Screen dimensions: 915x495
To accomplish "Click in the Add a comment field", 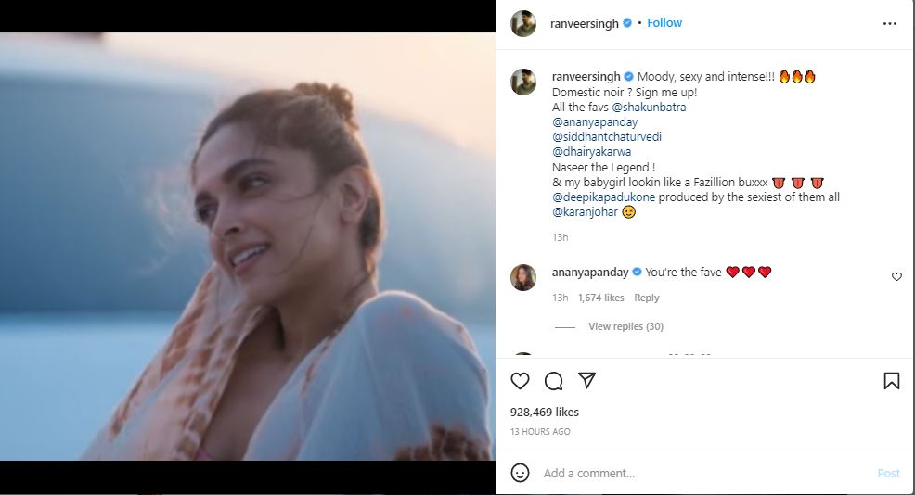I will (x=696, y=473).
